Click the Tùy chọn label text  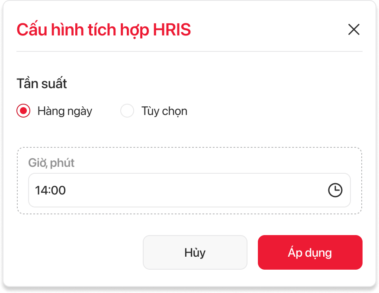(x=164, y=111)
